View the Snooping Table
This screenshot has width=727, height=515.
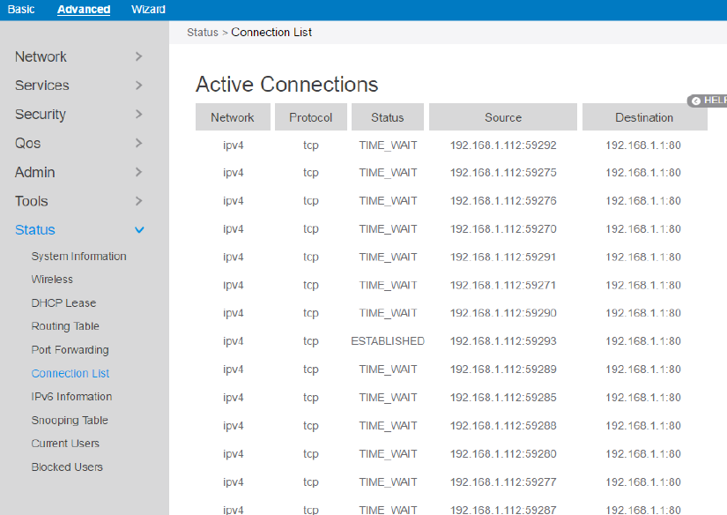tap(69, 421)
